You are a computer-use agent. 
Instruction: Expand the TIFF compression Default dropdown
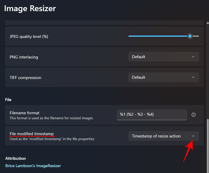coord(163,77)
